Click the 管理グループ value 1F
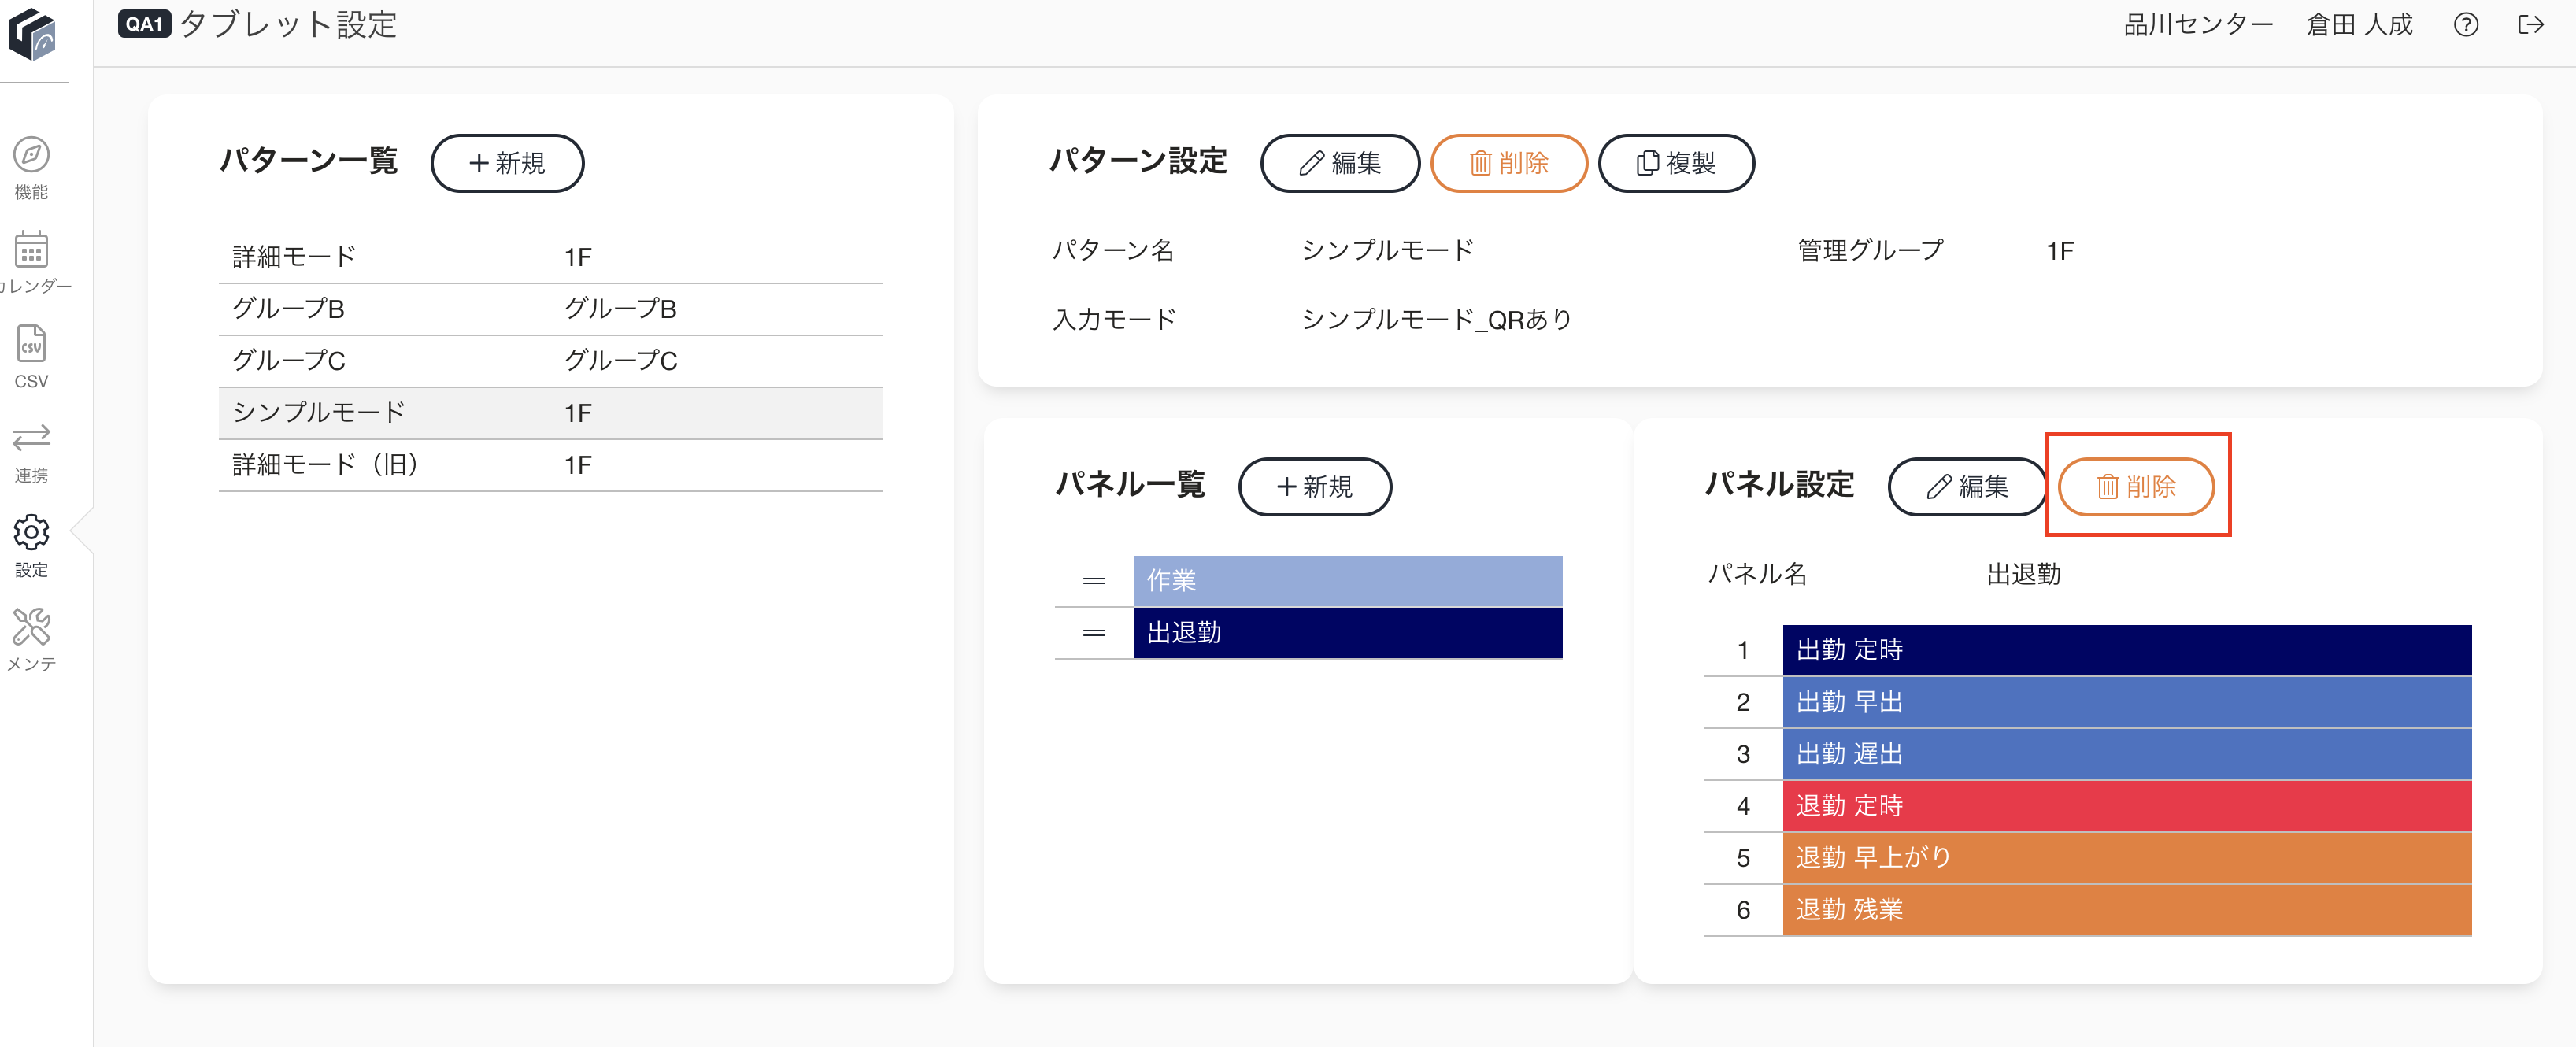 [x=2060, y=251]
